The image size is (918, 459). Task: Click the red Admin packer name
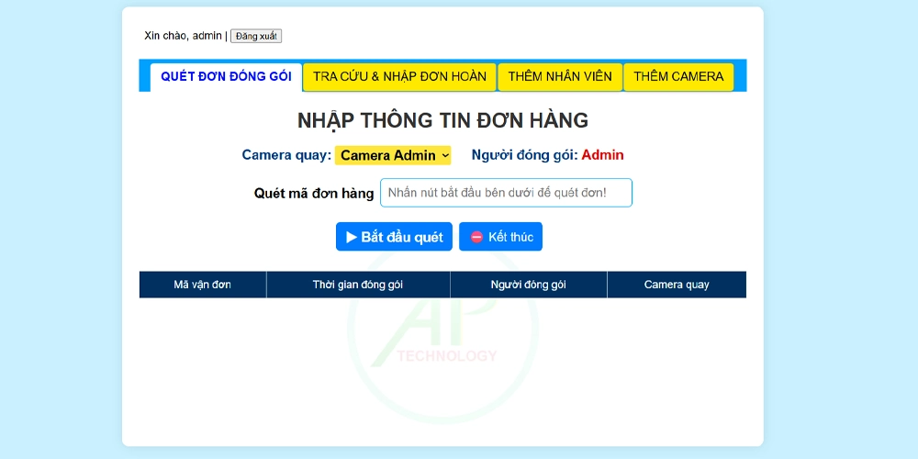(x=602, y=155)
